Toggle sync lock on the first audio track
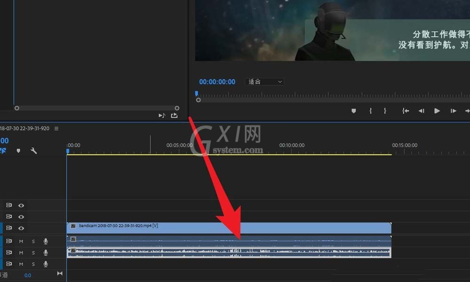The width and height of the screenshot is (470, 282). click(9, 241)
